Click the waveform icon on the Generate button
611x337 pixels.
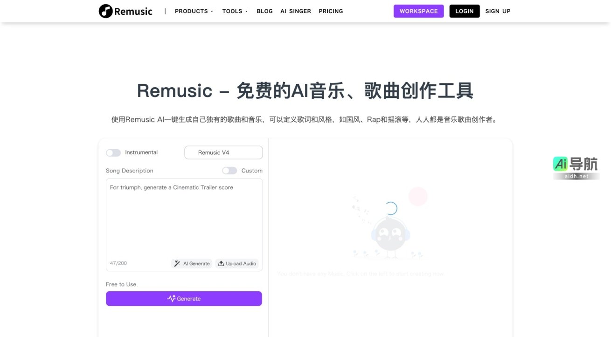click(x=172, y=298)
